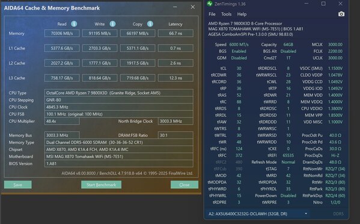
Task: Click the ZenTimings camera screenshot icon
Action: [341, 14]
